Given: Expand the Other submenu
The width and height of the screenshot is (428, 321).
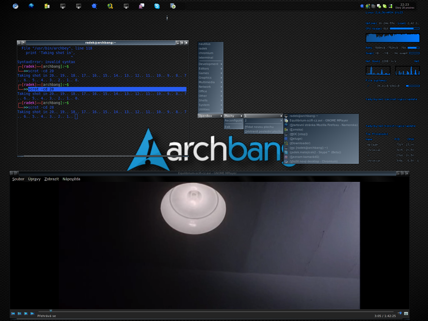Looking at the screenshot, I should tap(210, 96).
